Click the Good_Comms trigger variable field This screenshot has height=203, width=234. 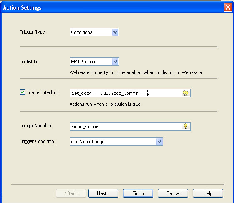[126, 126]
